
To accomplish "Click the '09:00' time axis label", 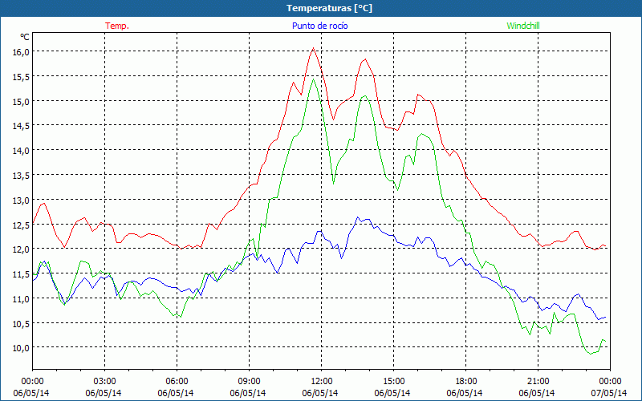I will (x=249, y=381).
